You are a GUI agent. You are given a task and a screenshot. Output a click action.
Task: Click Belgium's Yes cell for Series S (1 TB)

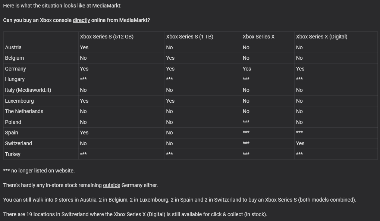tap(170, 58)
